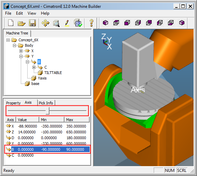
Task: Select the Machine Tree tab
Action: coord(17,33)
